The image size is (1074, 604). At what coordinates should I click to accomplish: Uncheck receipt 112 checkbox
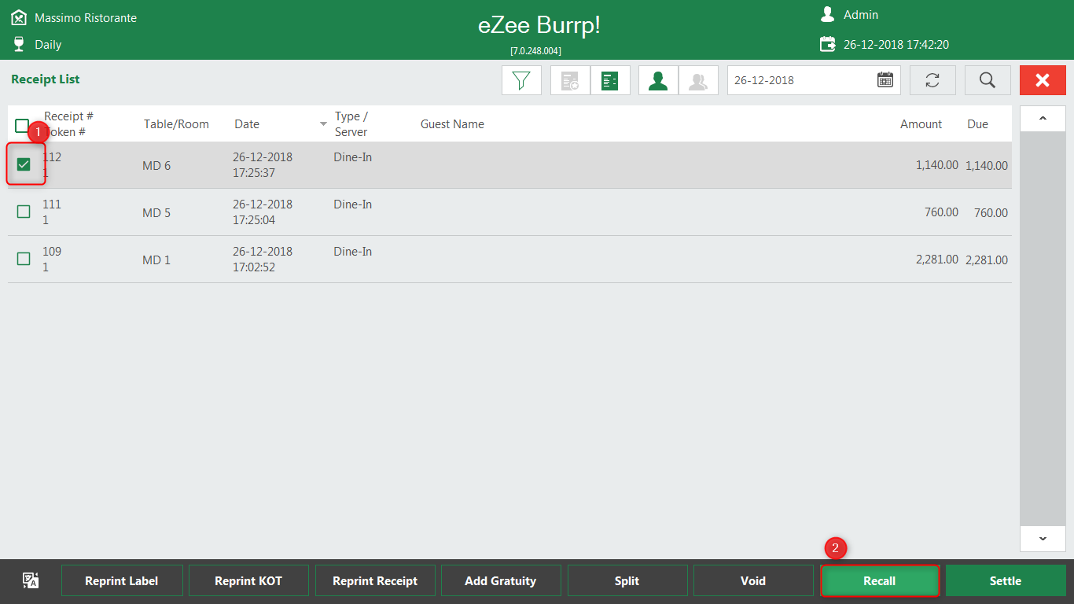(24, 164)
